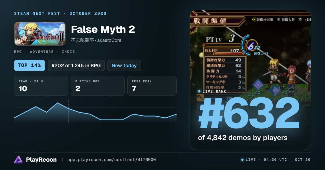
Task: Click the 魔法攻撃力 62 stat row
Action: [x=224, y=65]
